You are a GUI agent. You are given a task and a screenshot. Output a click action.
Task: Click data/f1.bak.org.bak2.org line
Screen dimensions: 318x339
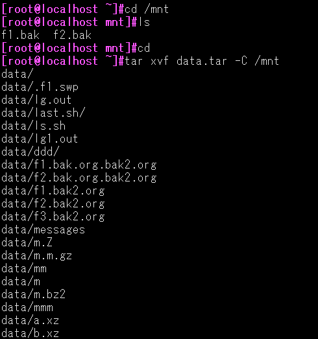(x=79, y=165)
